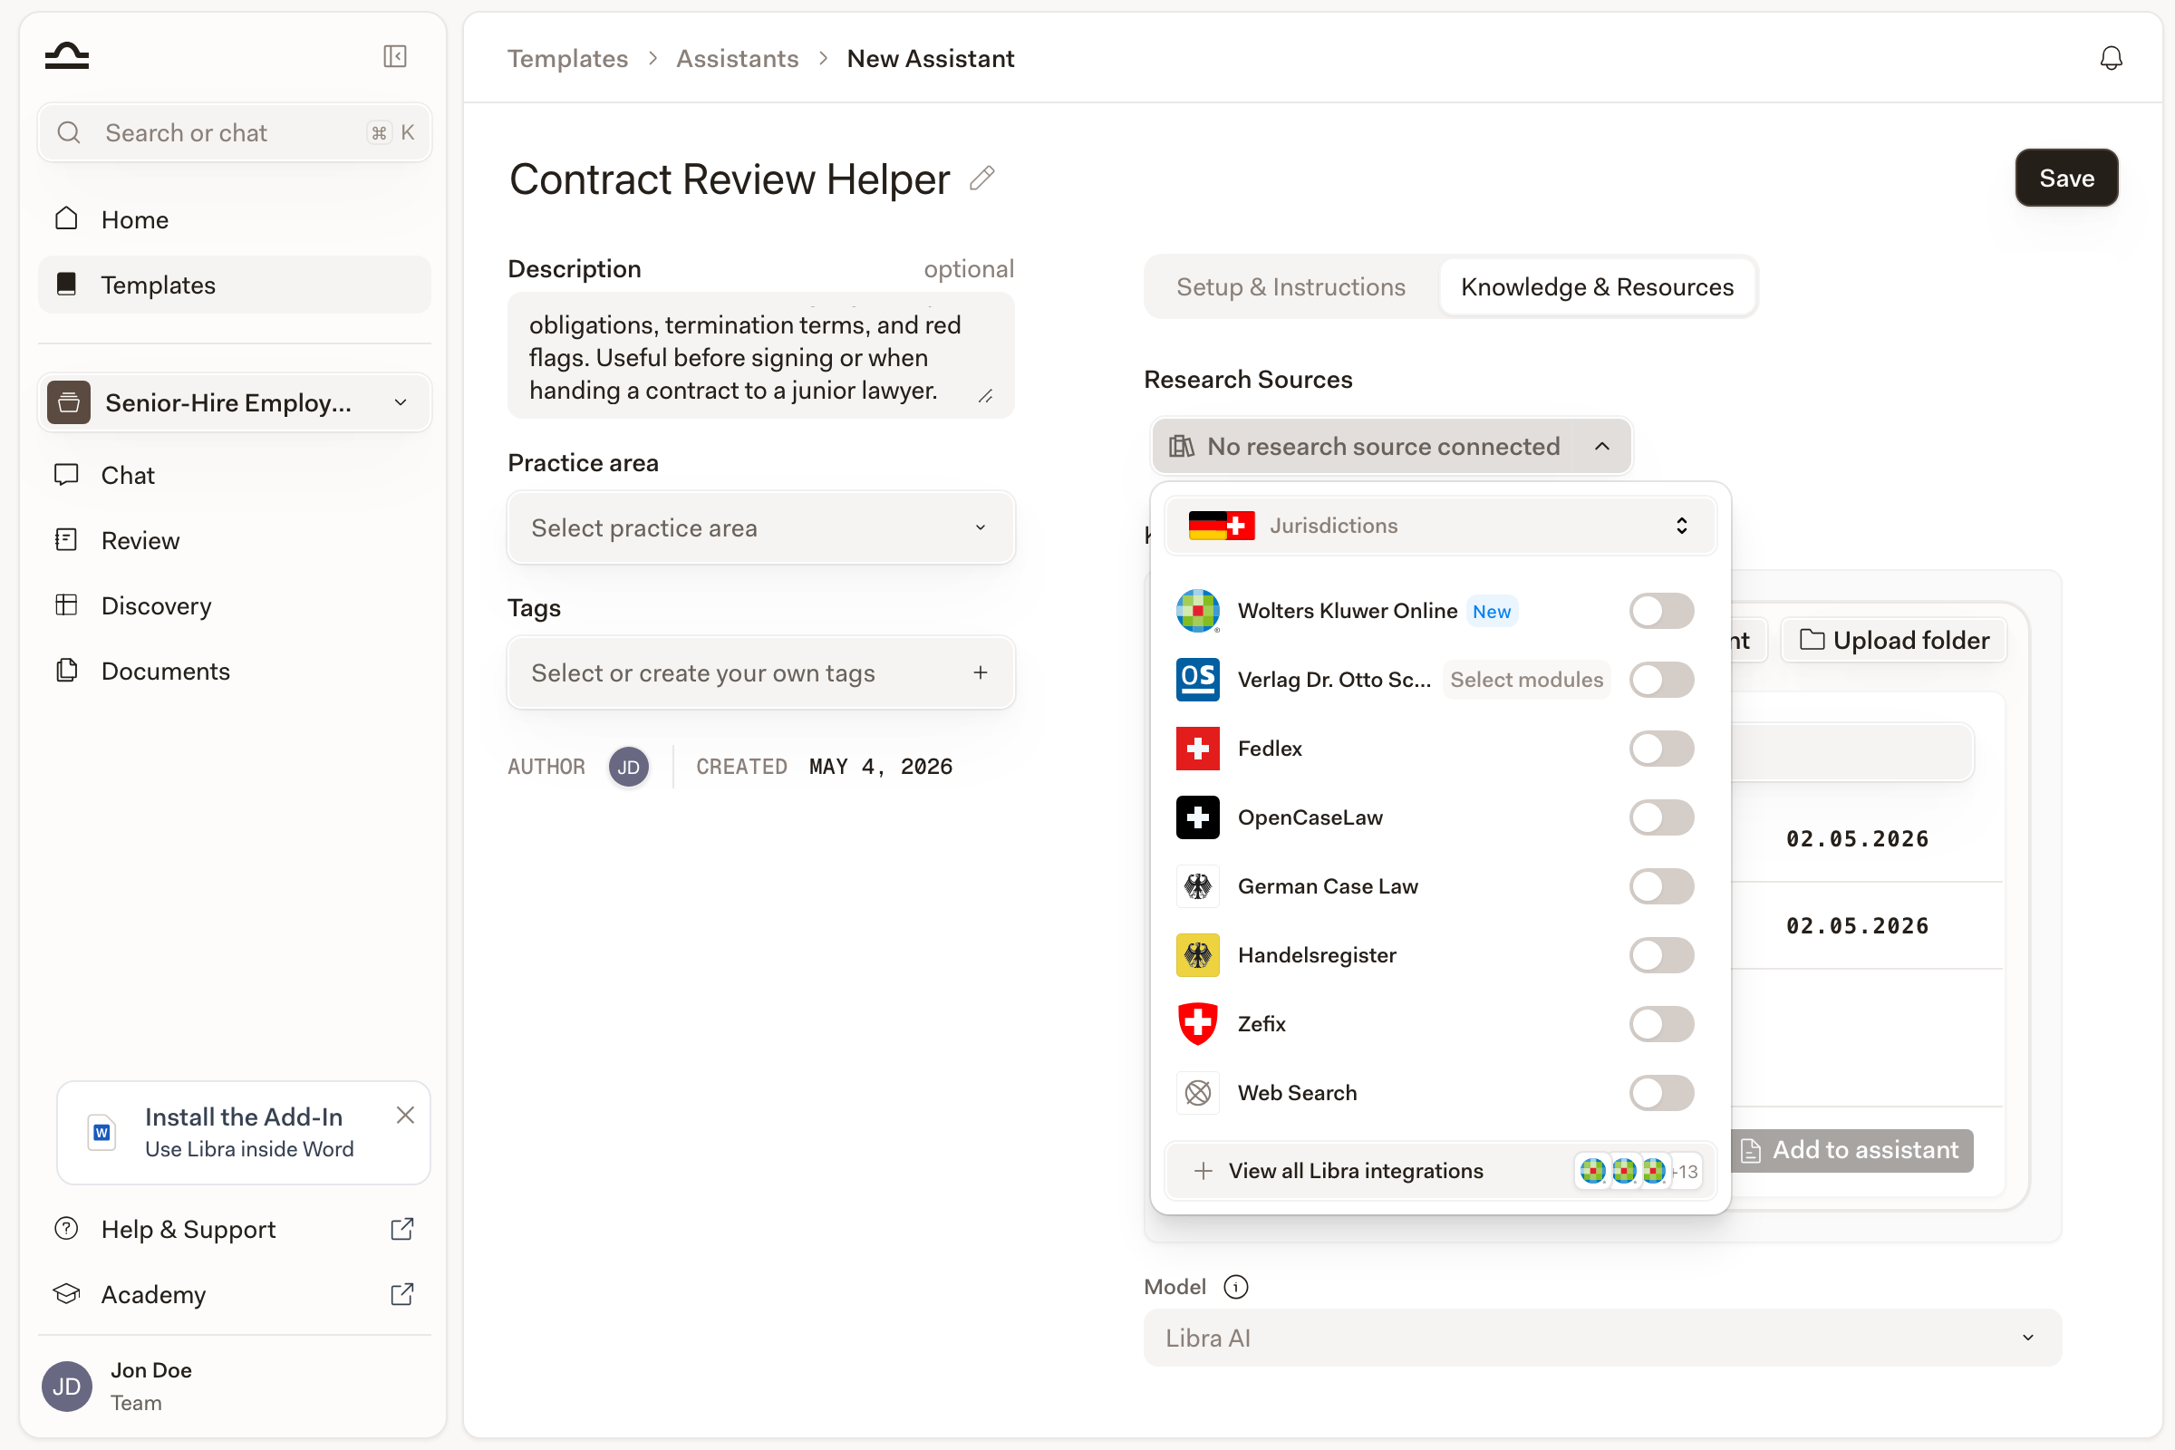The height and width of the screenshot is (1450, 2175).
Task: Switch to Setup & Instructions tab
Action: coord(1290,286)
